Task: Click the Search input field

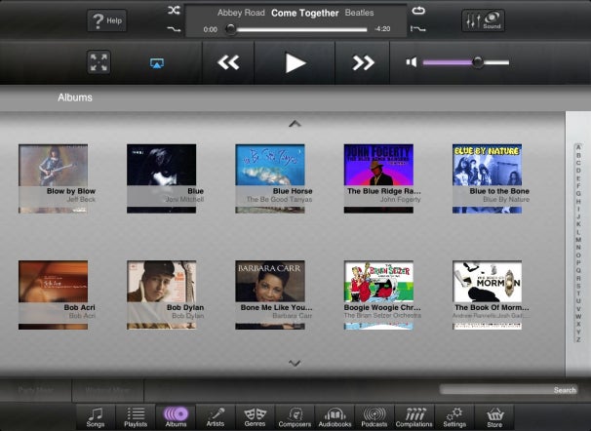Action: point(508,390)
